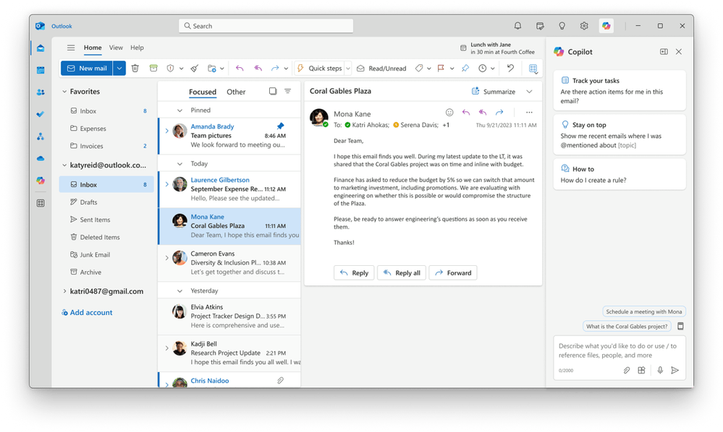Pin the message using the pin icon
The image size is (723, 432).
pyautogui.click(x=465, y=68)
